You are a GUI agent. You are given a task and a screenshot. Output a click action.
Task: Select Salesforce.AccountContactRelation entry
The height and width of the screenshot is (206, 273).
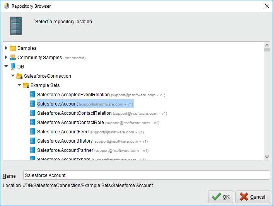74,113
